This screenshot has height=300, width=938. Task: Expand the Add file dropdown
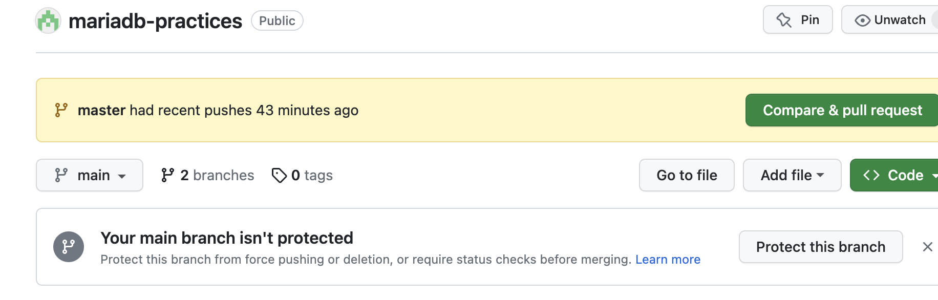point(792,175)
